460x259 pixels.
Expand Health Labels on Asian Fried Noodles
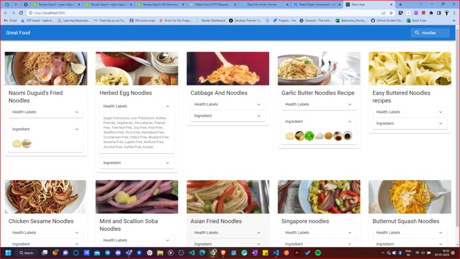point(228,233)
